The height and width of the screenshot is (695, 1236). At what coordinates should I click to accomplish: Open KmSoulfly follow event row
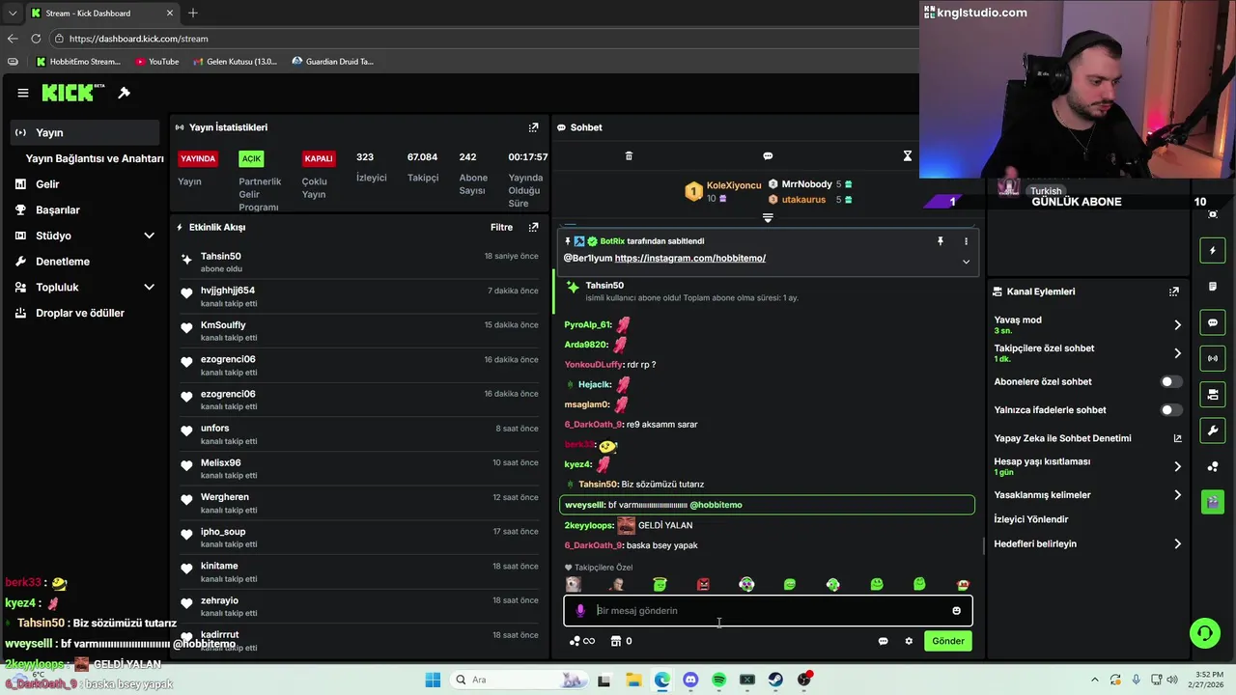click(359, 331)
